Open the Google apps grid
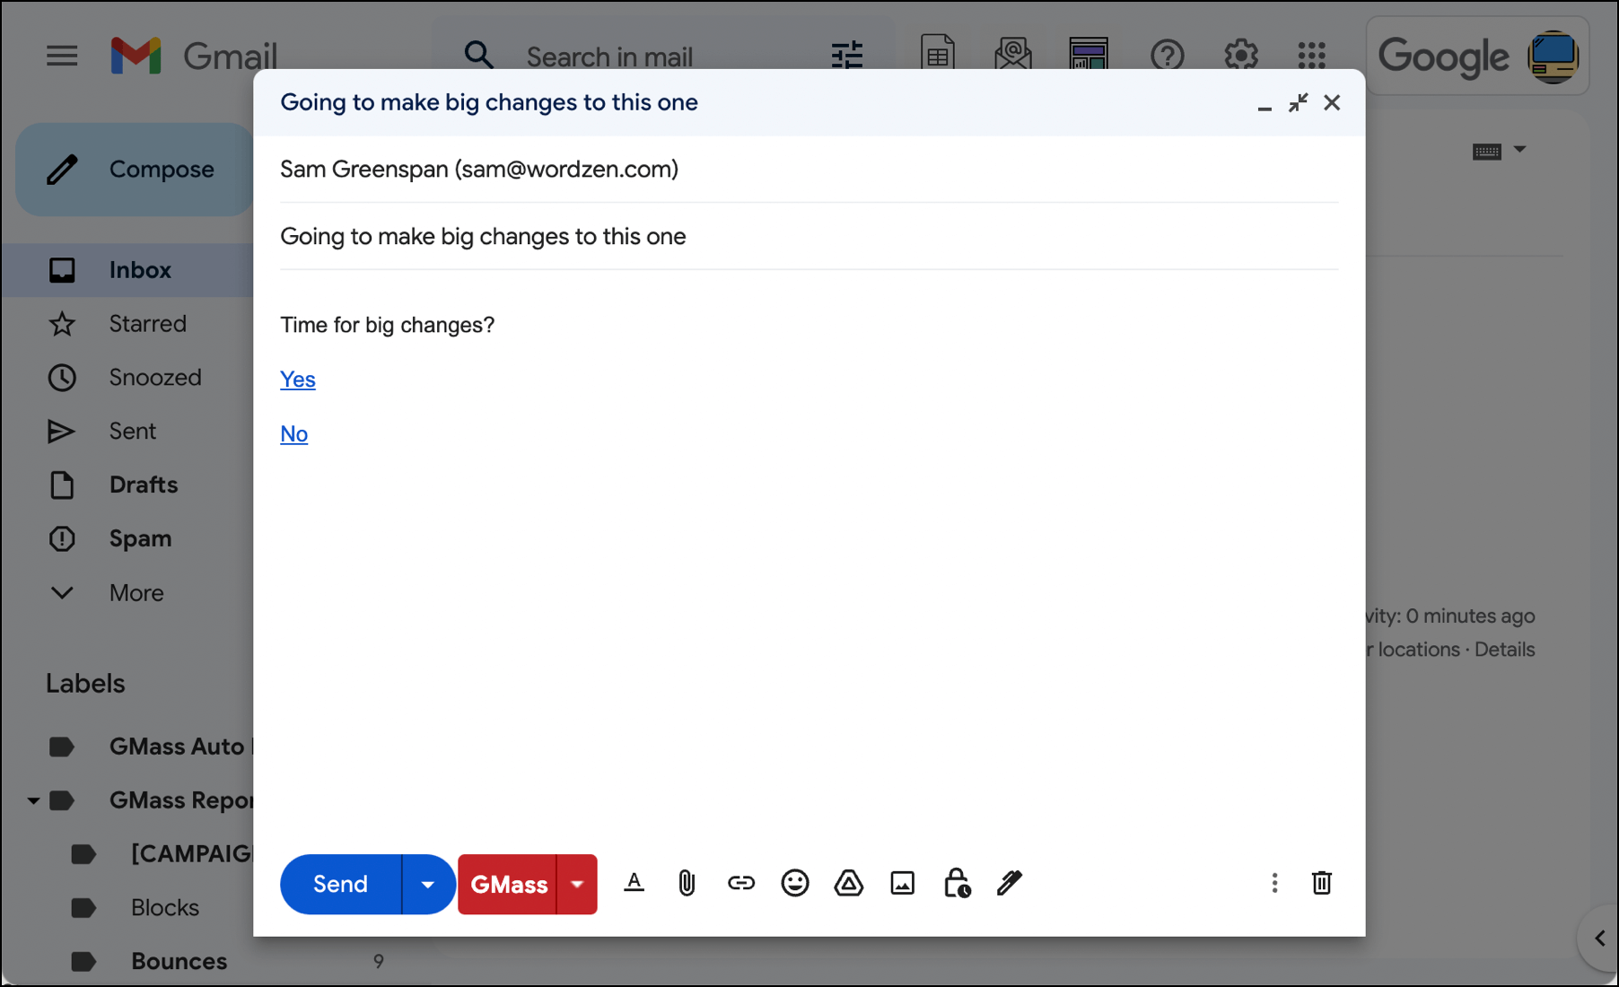The height and width of the screenshot is (987, 1619). 1311,56
